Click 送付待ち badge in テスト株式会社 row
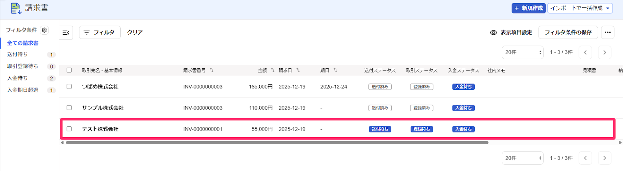Image resolution: width=623 pixels, height=171 pixels. point(380,129)
